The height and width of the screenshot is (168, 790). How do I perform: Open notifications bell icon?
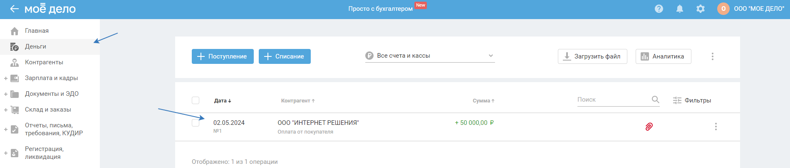pos(680,9)
